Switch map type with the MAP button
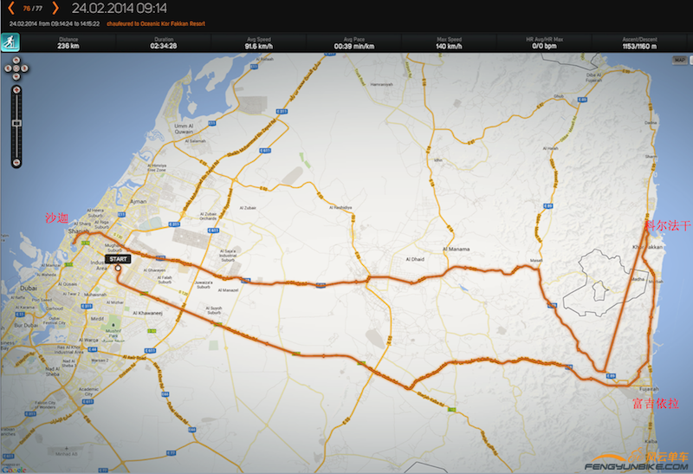The width and height of the screenshot is (693, 474). click(680, 60)
